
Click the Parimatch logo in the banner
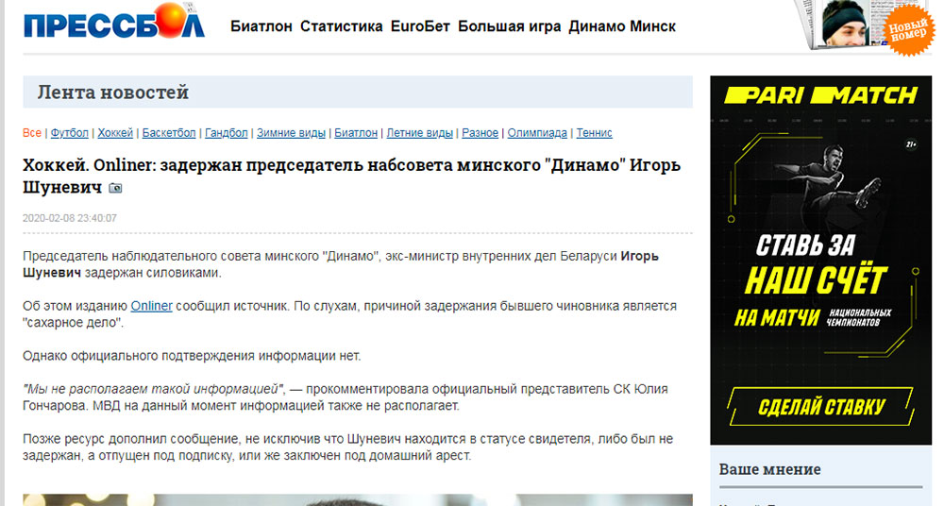(x=820, y=95)
